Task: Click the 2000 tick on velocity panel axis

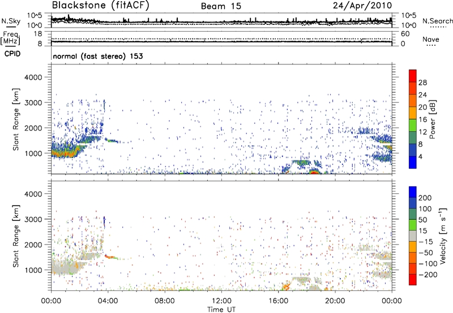Action: 33,245
